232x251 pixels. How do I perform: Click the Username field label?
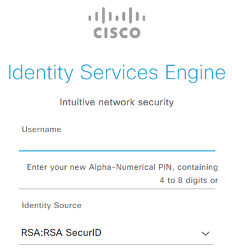(x=41, y=130)
